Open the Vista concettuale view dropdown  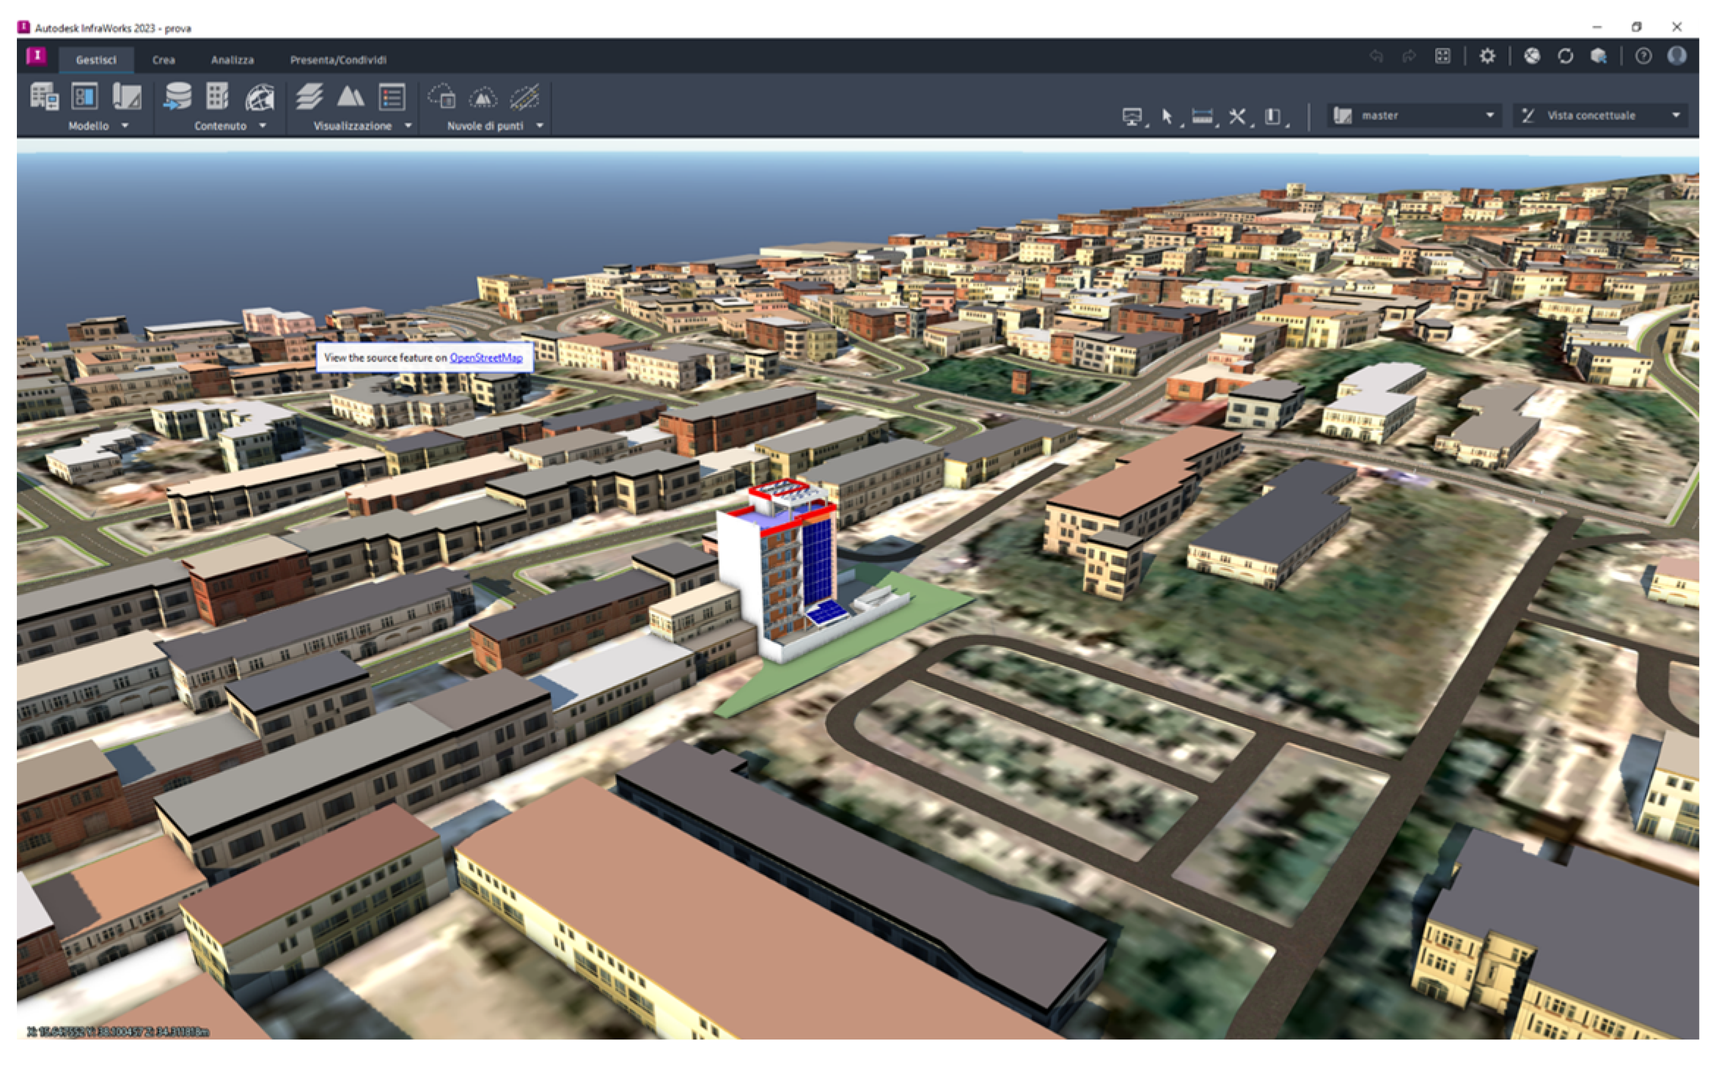coord(1676,116)
